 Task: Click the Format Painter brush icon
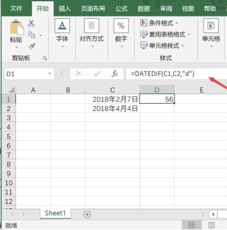pos(32,46)
